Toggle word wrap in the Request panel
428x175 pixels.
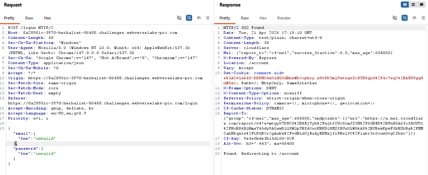189,18
